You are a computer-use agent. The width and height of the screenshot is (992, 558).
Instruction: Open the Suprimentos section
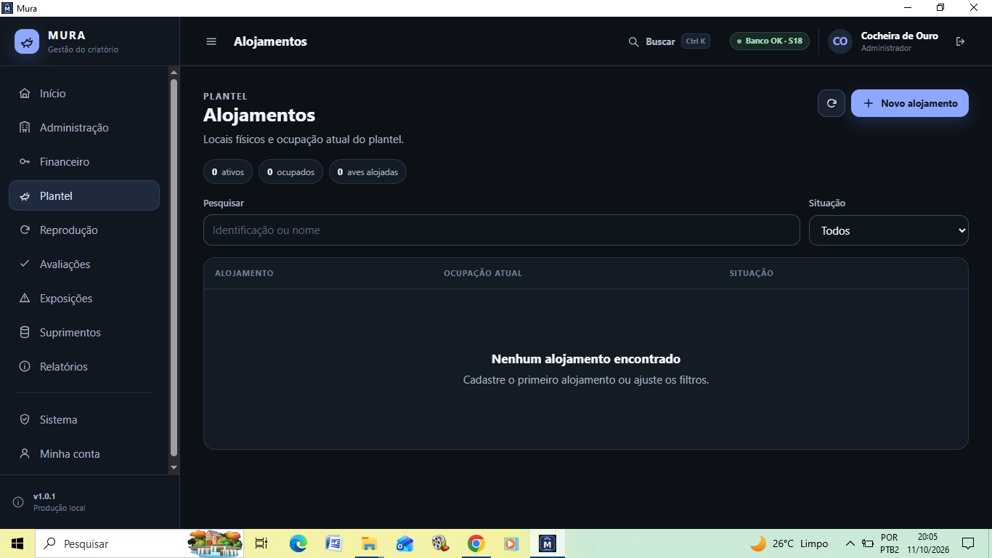point(84,332)
